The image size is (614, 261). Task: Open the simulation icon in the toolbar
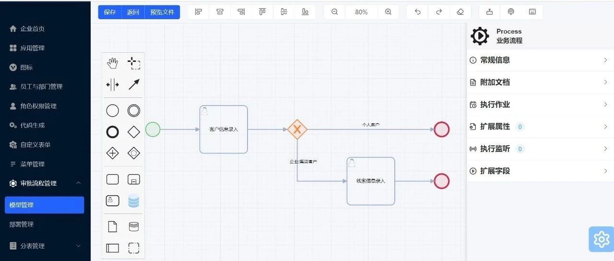(x=489, y=12)
